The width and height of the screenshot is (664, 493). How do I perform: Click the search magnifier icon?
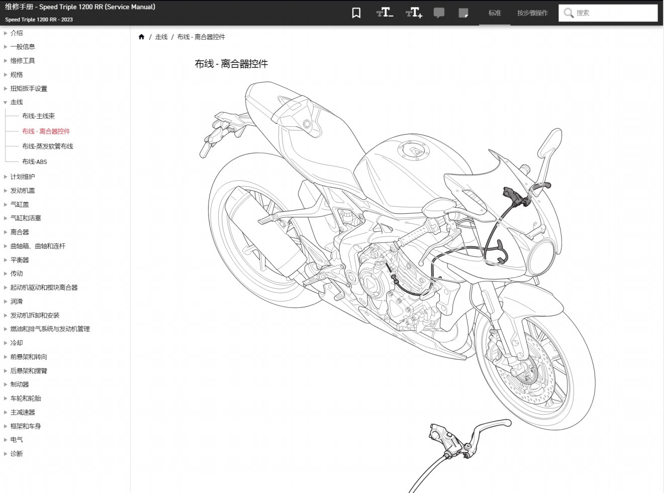click(568, 13)
